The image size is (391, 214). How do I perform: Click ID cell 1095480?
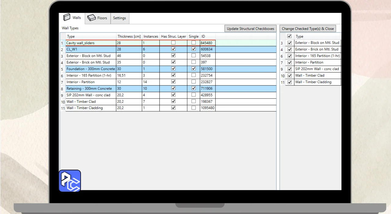(208, 108)
